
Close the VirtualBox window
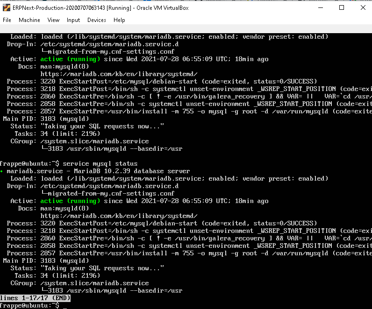[x=363, y=7]
